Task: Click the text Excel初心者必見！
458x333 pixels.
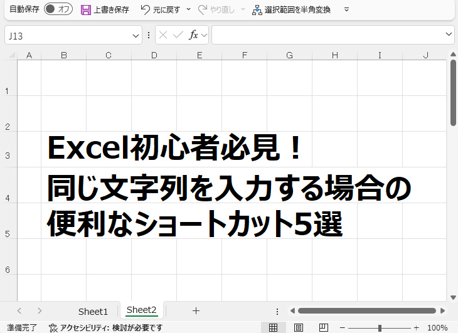Action: [x=174, y=147]
